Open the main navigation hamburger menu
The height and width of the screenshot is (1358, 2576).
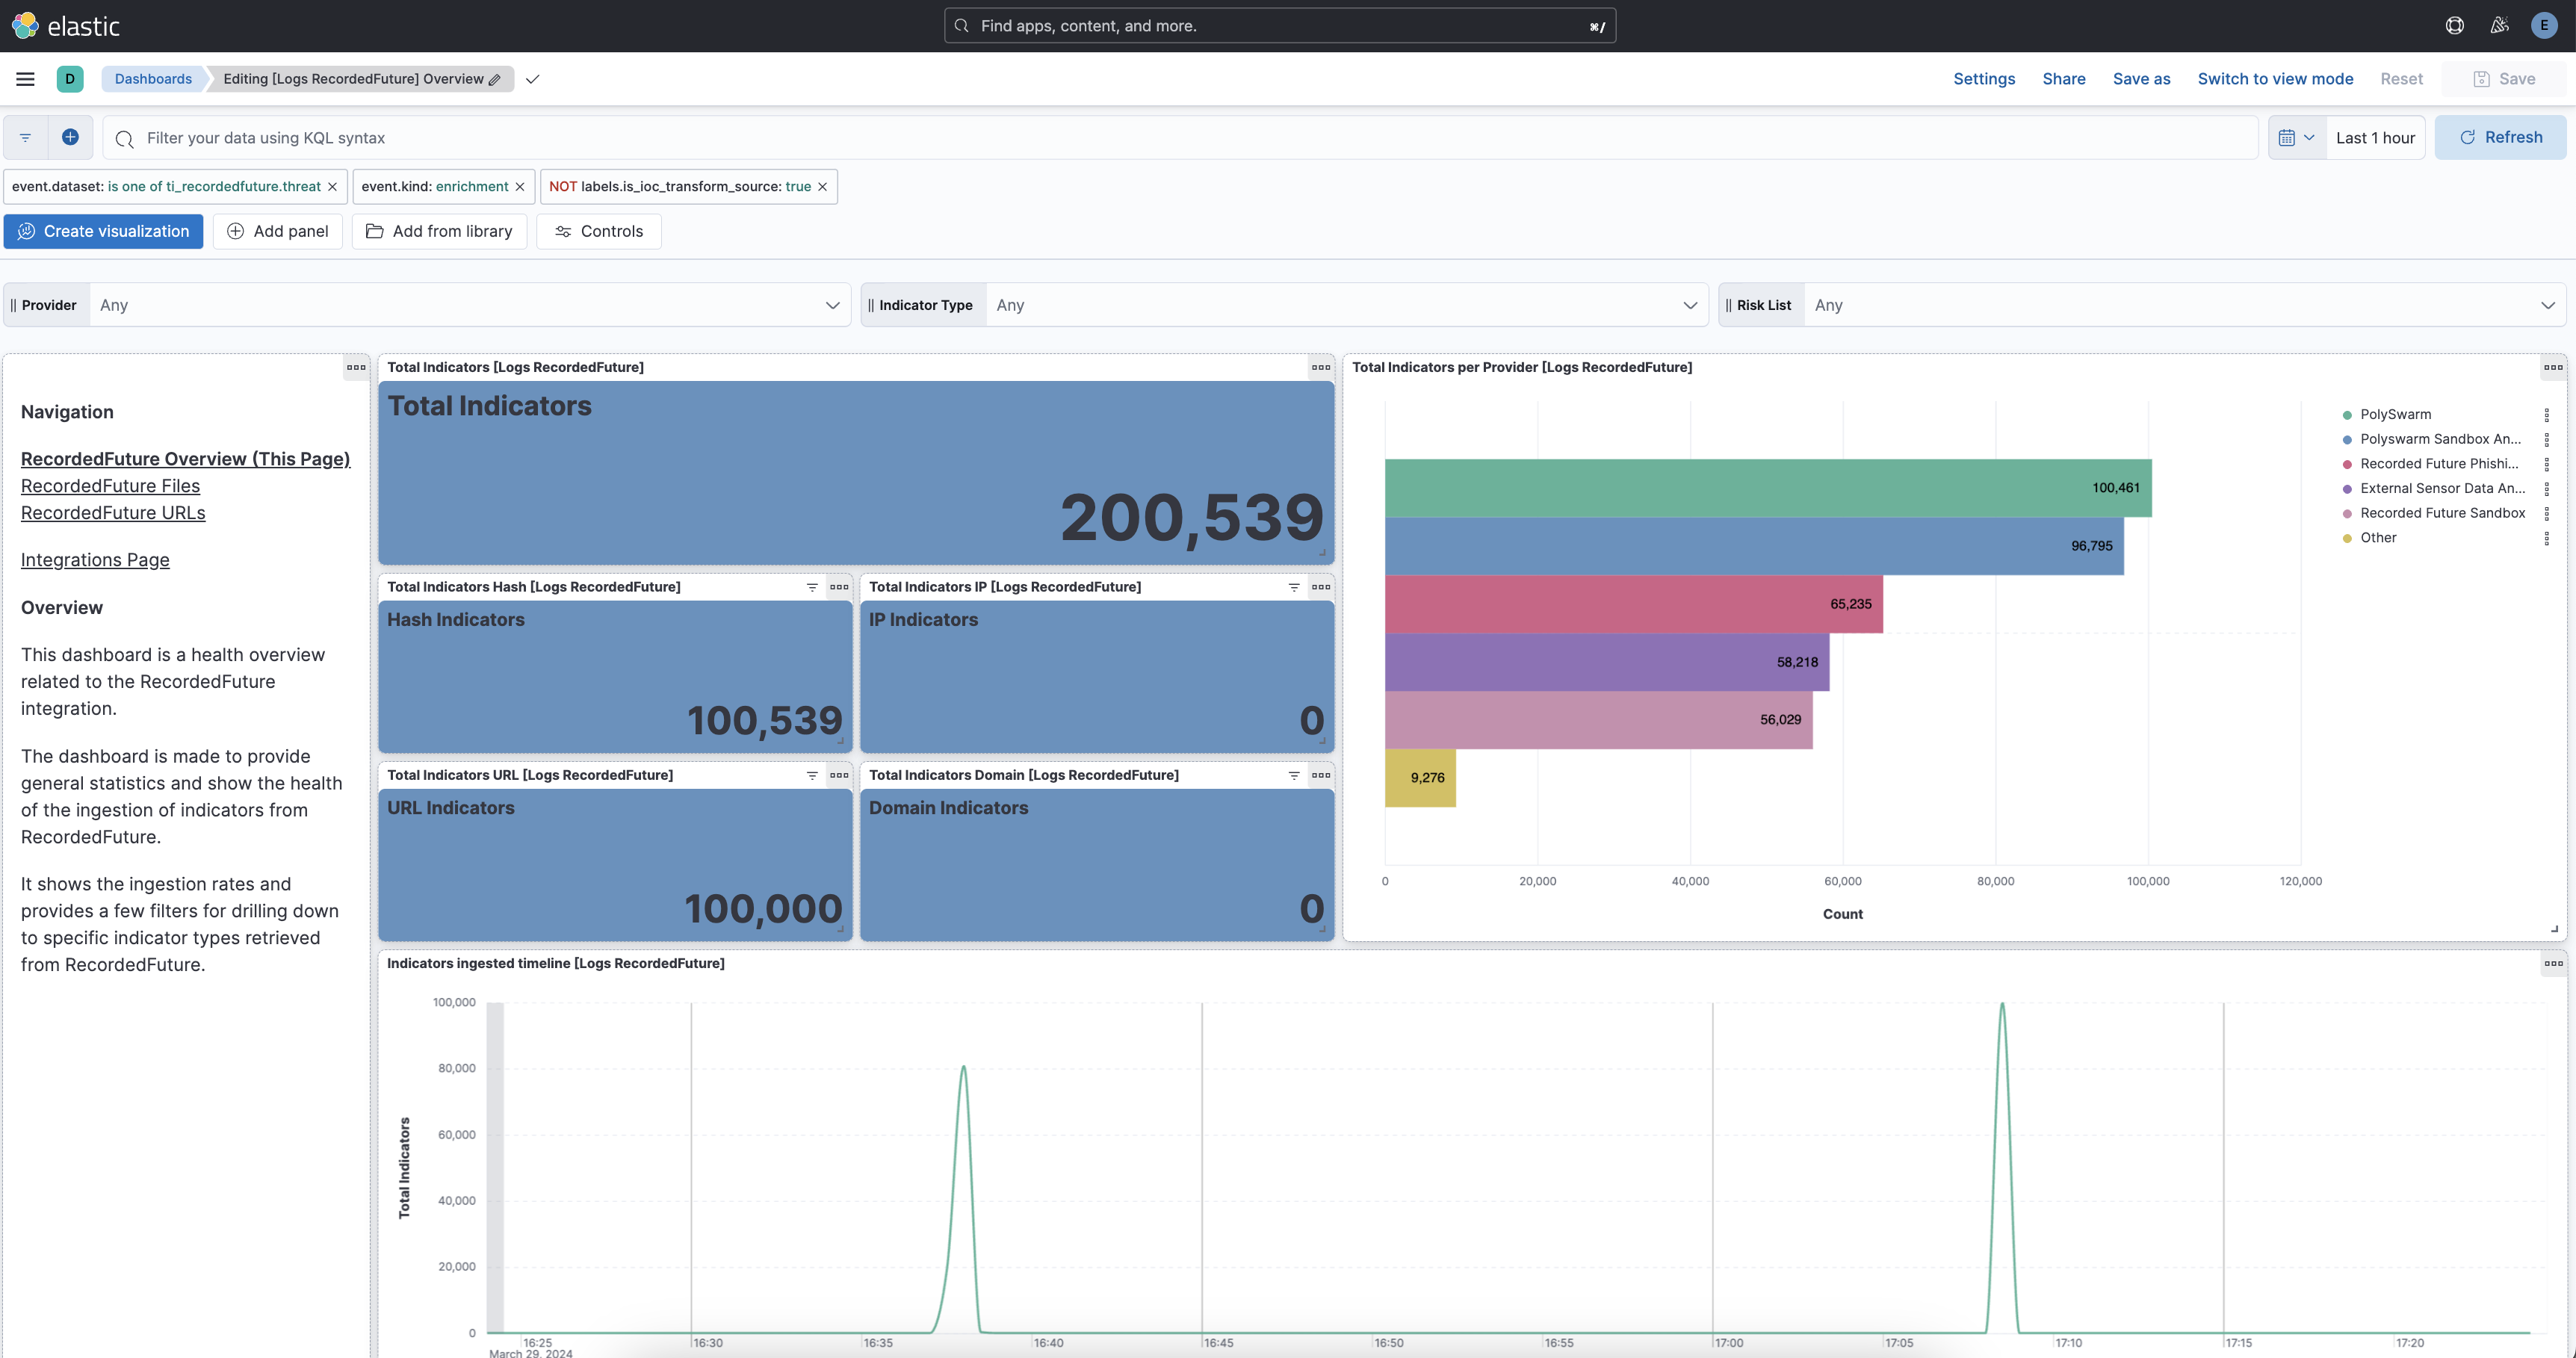pyautogui.click(x=25, y=78)
